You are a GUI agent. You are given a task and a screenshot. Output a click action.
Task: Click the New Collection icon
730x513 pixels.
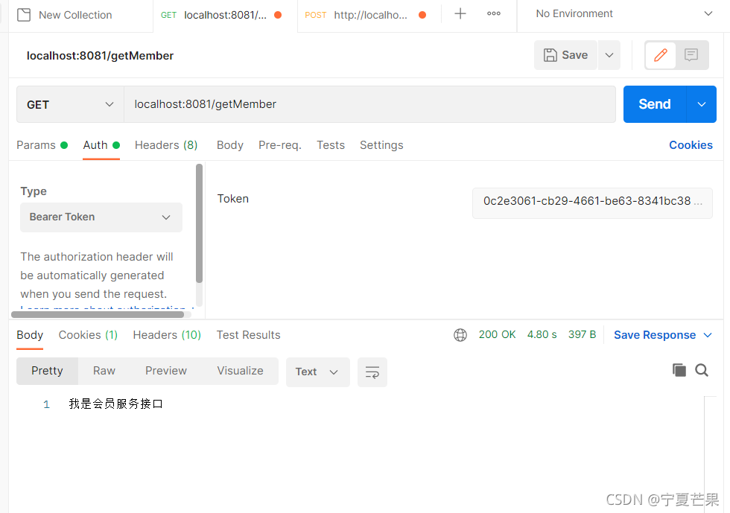point(24,15)
